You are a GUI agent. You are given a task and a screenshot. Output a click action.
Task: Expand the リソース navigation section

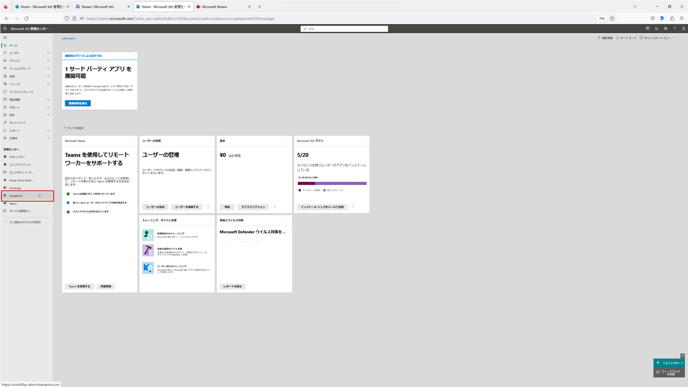(48, 84)
